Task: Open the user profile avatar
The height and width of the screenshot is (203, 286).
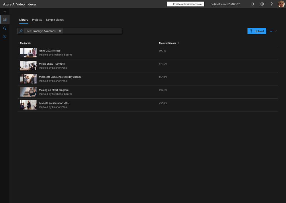Action: point(281,4)
